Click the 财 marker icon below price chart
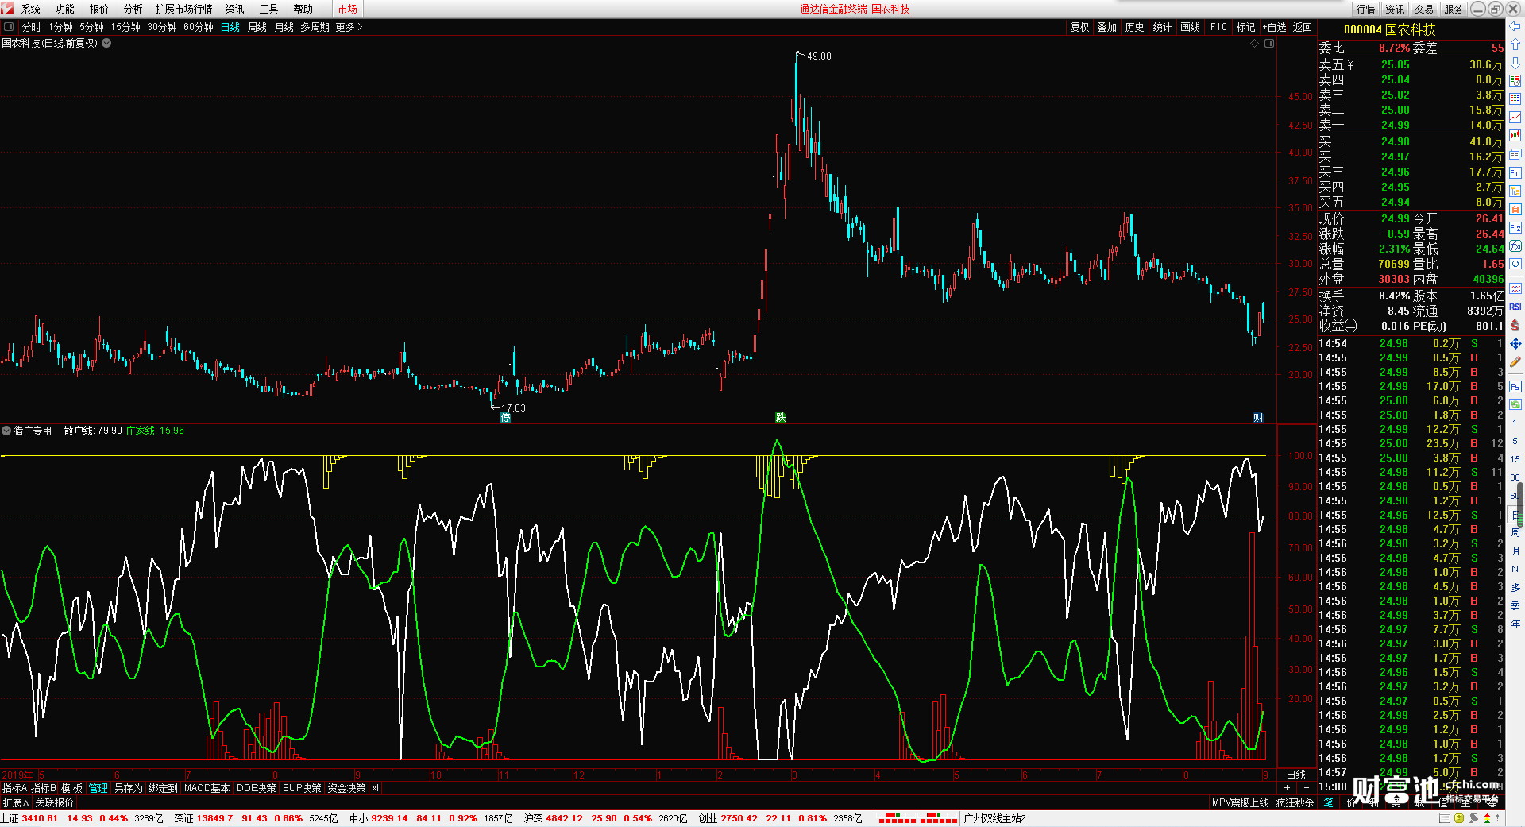The image size is (1525, 827). click(1258, 418)
